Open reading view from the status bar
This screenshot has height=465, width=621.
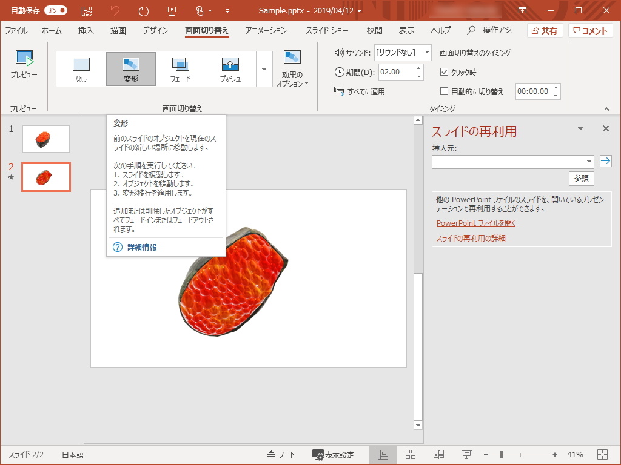(x=438, y=454)
